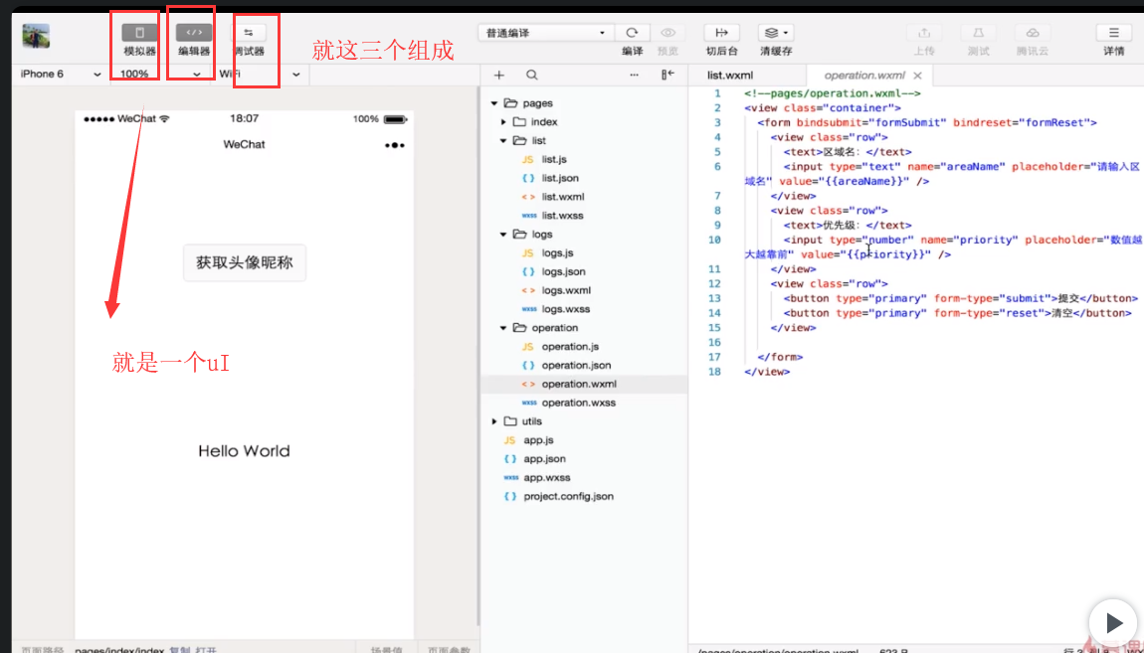Screen dimensions: 1144x653
Task: Open the iPhone 6 device dropdown
Action: [61, 74]
